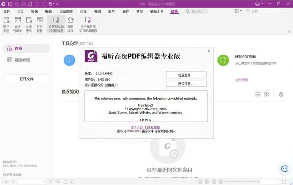Click the Tell Me lightbulb search box
The height and width of the screenshot is (185, 293).
tap(197, 11)
